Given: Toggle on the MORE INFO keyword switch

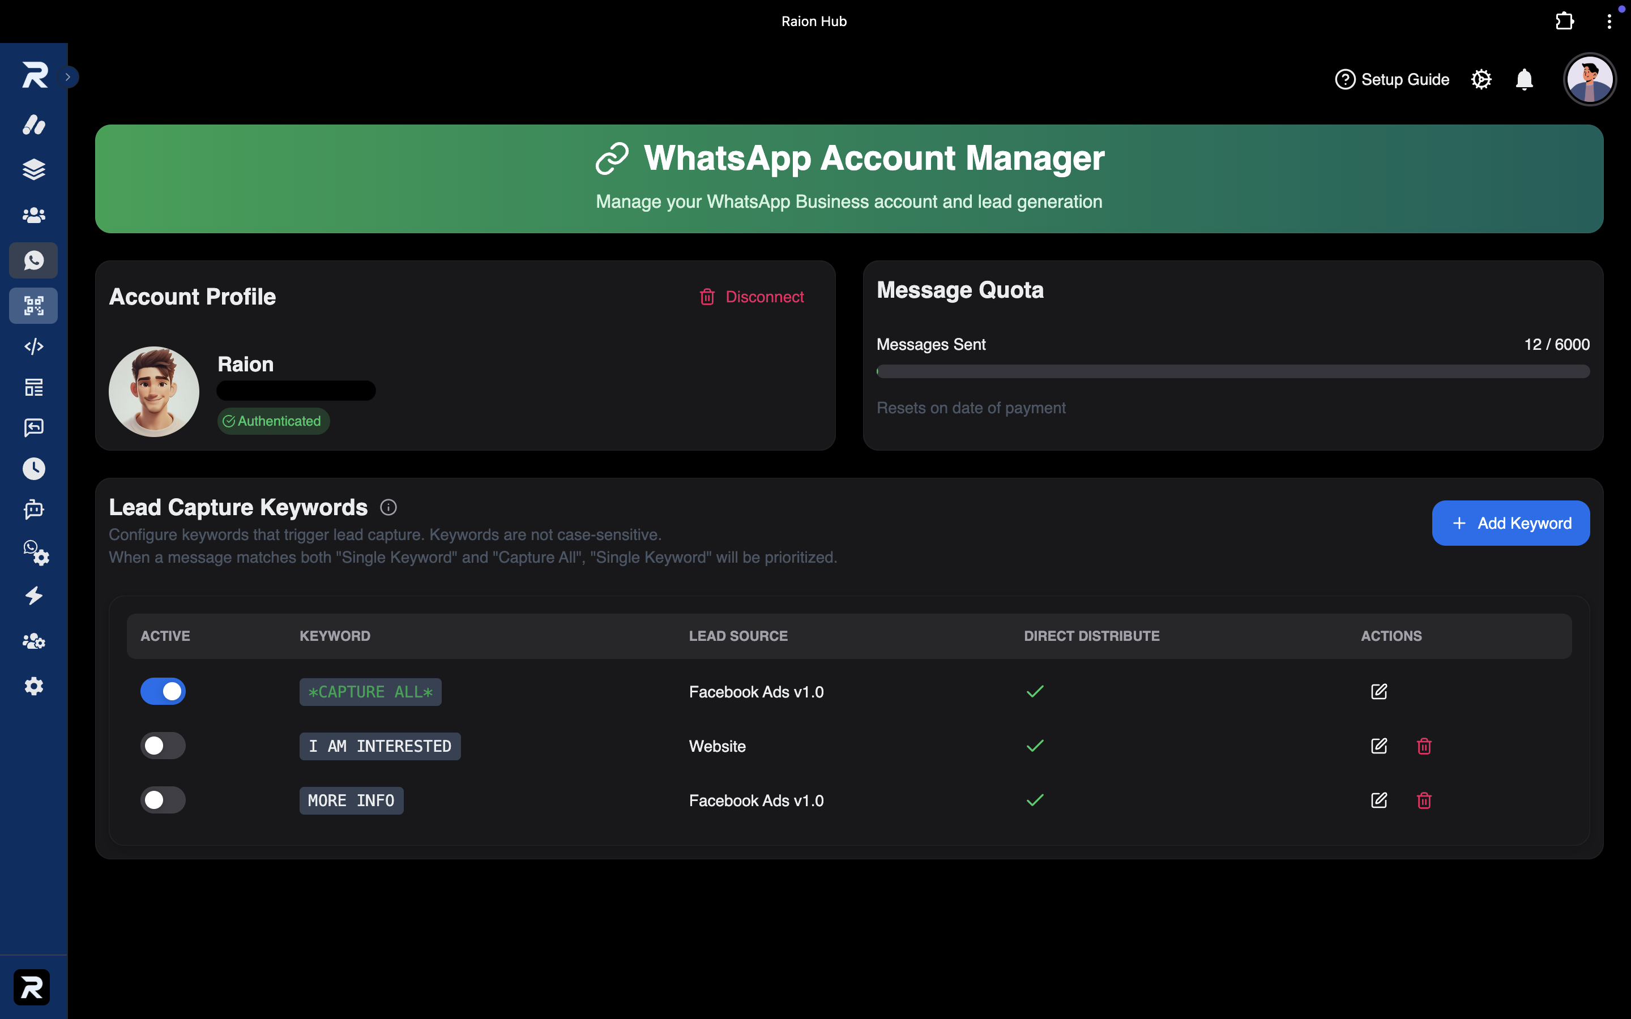Looking at the screenshot, I should pos(163,800).
